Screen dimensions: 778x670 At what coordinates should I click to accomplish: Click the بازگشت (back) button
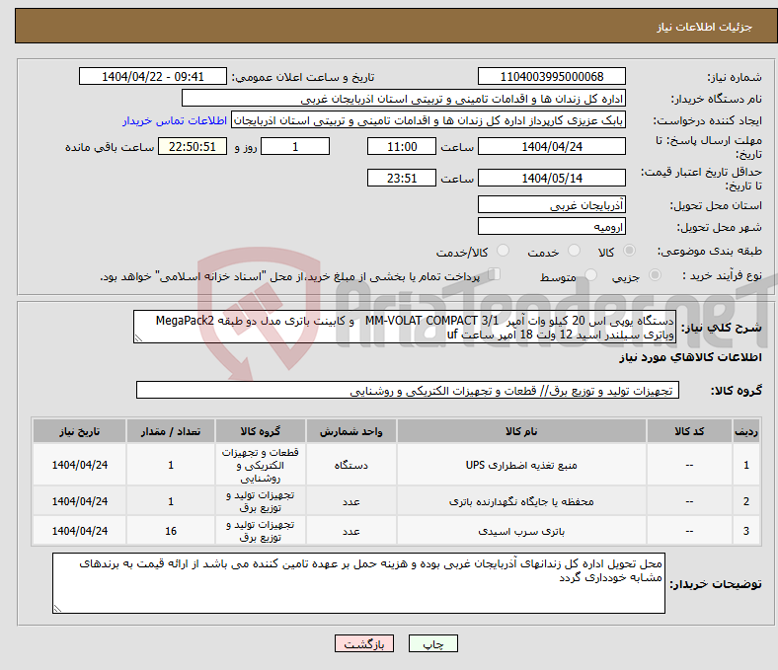tap(363, 643)
